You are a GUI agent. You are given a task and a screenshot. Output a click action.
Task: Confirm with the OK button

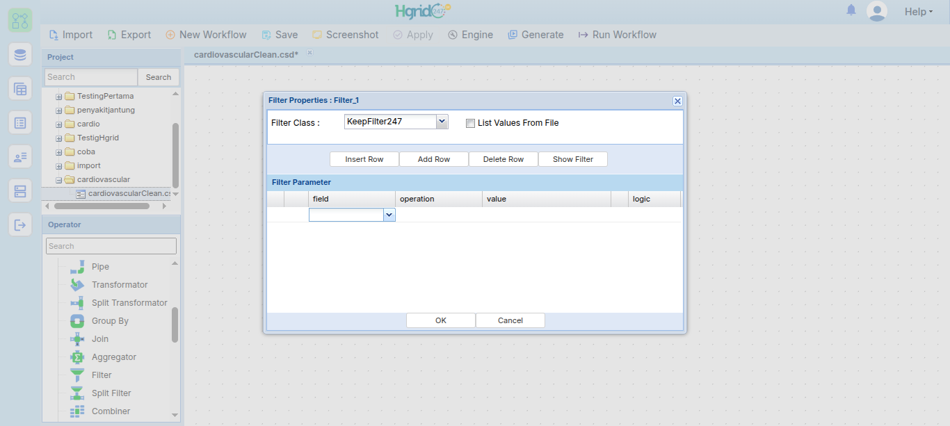pos(441,320)
